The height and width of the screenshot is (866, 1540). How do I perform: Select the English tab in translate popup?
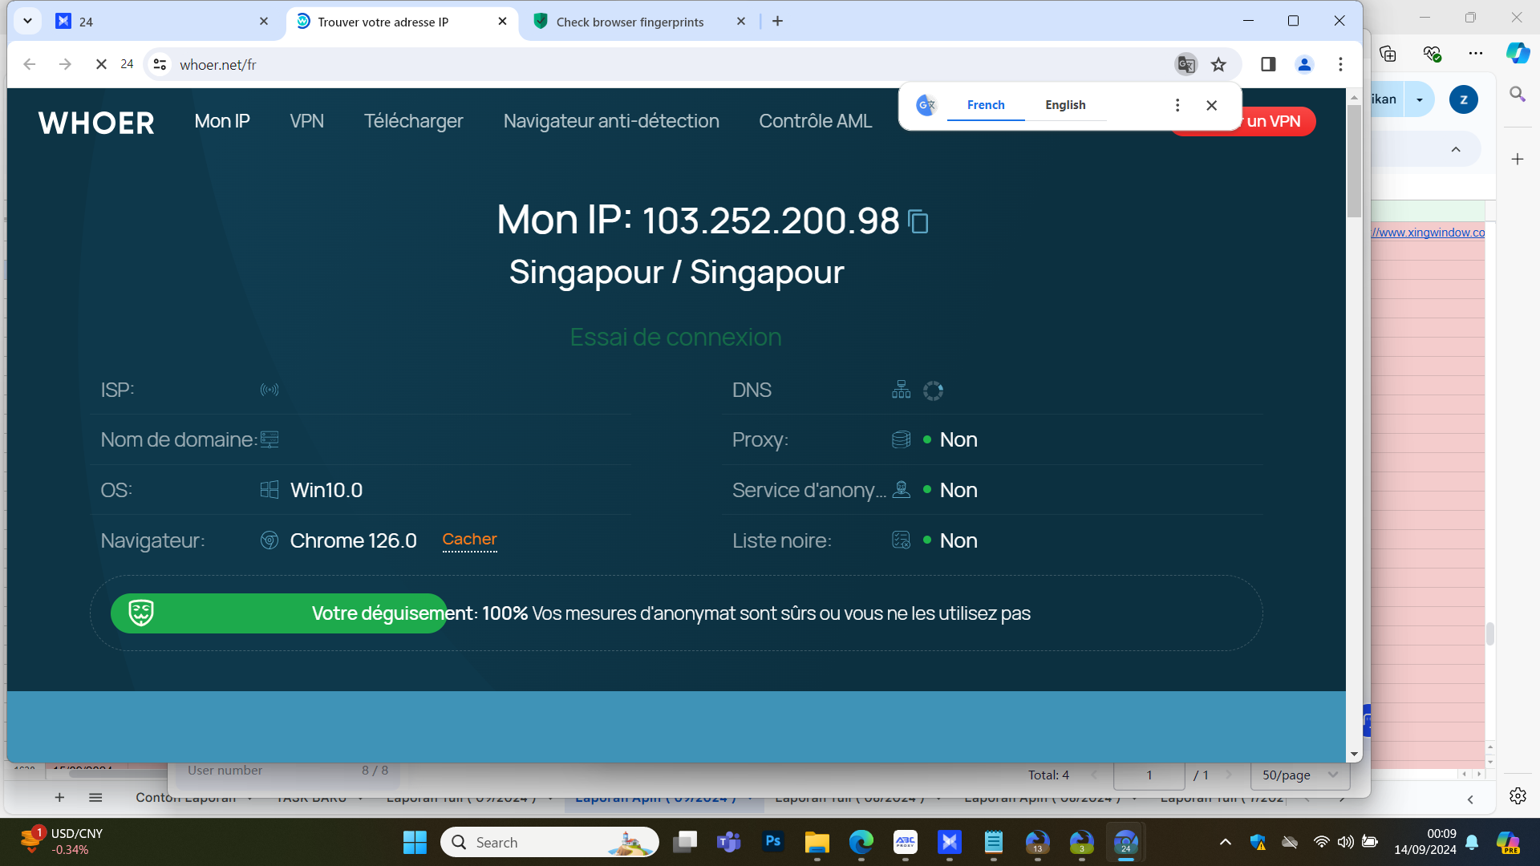click(1065, 105)
